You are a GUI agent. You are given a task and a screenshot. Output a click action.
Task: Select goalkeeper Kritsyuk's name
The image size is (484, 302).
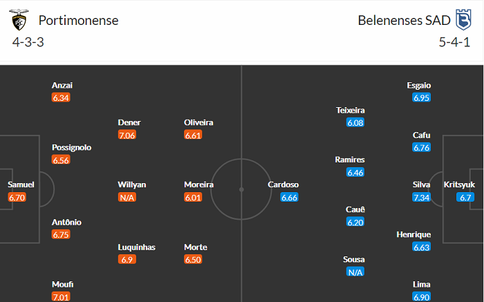point(460,185)
